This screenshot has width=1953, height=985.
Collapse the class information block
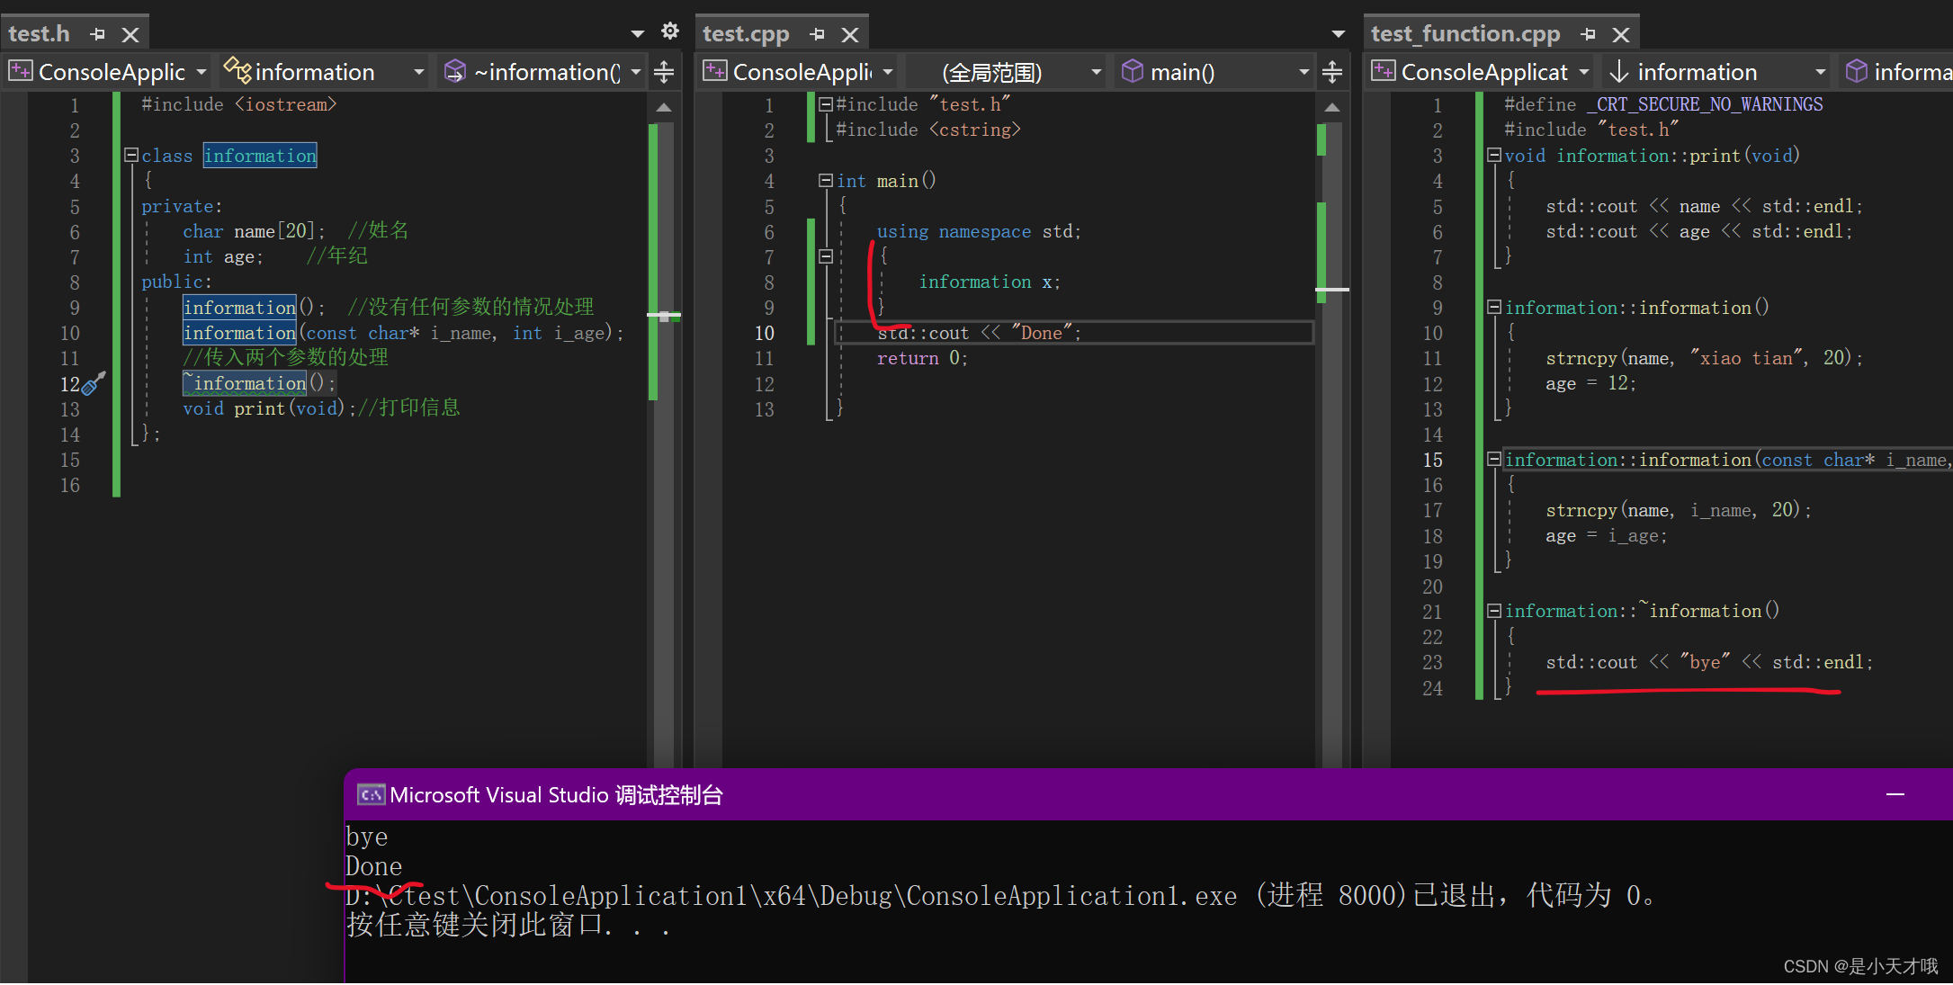point(131,155)
